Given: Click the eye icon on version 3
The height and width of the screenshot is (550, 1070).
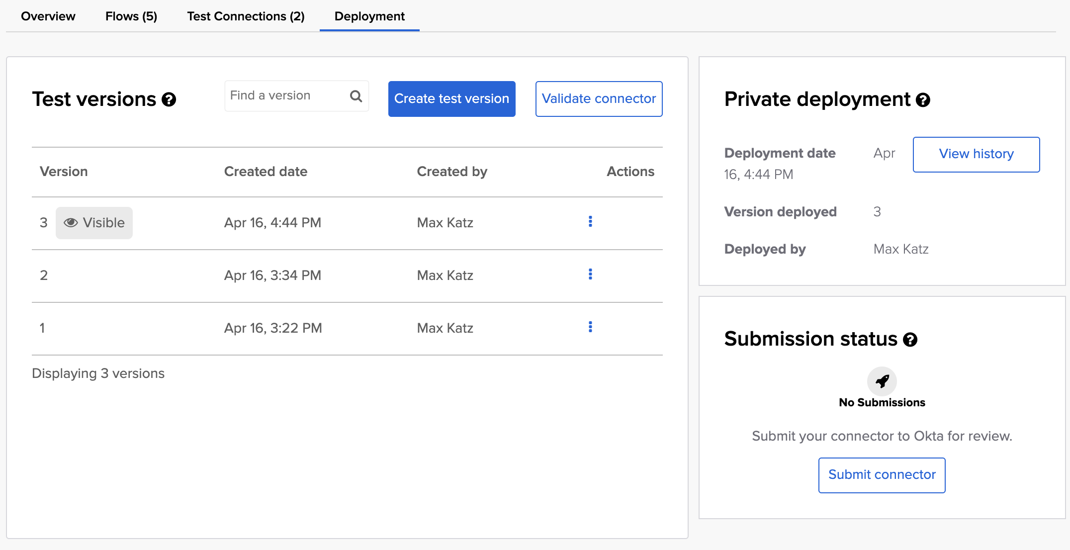Looking at the screenshot, I should [71, 223].
